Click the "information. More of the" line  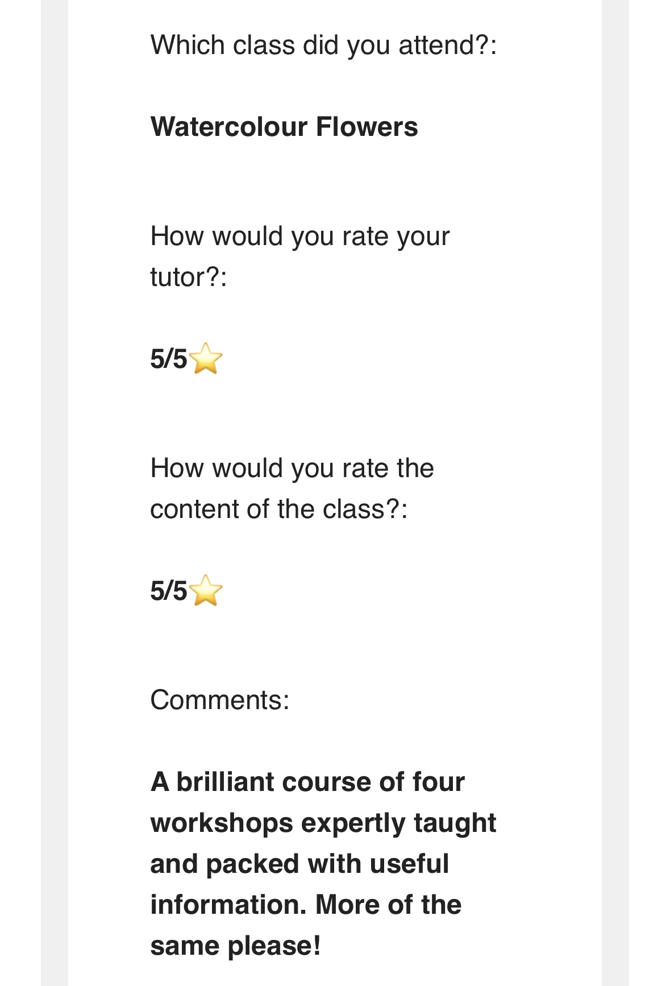305,905
